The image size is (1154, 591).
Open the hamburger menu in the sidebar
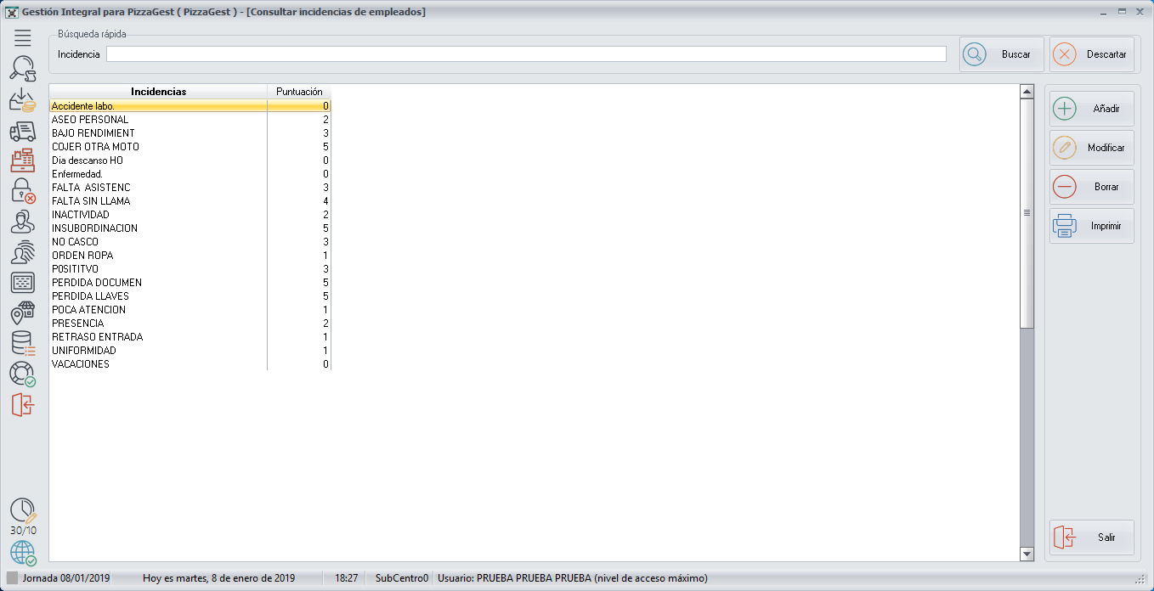click(23, 37)
